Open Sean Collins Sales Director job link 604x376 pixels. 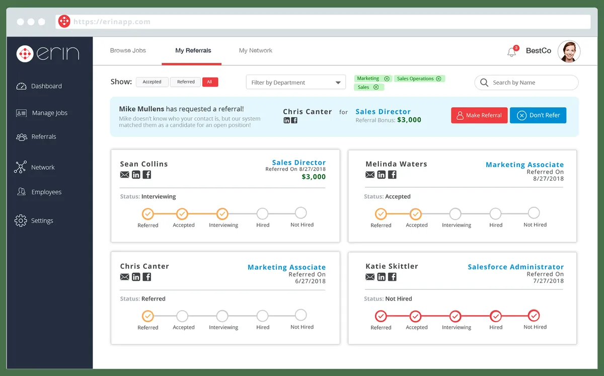(x=299, y=163)
